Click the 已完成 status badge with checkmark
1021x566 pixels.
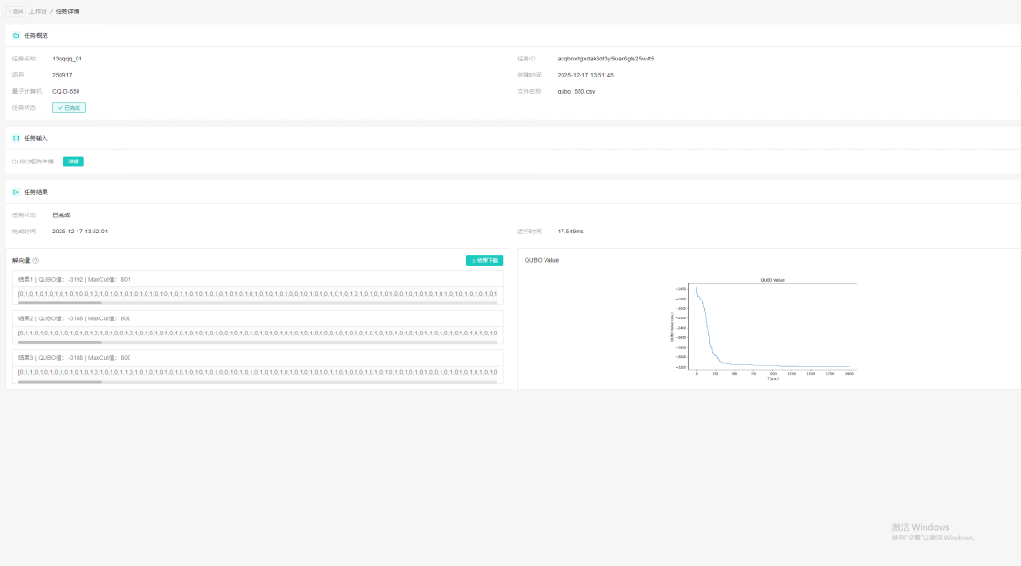(x=69, y=108)
